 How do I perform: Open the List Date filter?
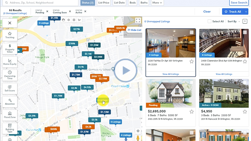120,3
